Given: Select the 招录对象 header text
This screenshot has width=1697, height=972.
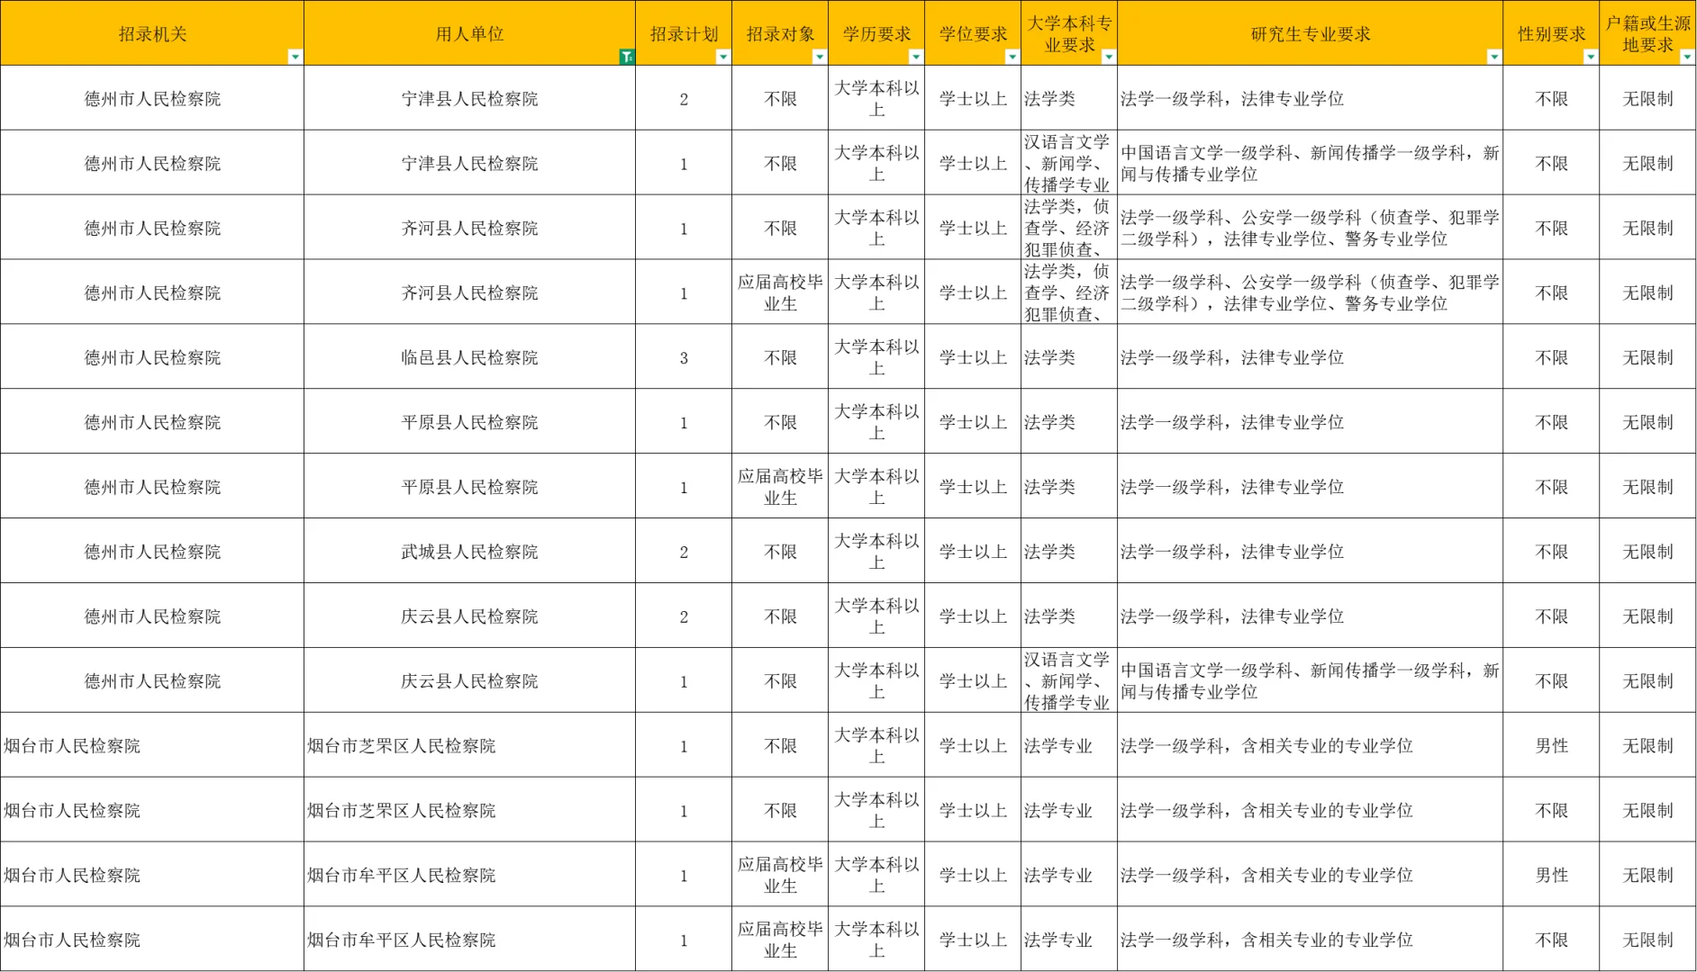Looking at the screenshot, I should pos(780,34).
